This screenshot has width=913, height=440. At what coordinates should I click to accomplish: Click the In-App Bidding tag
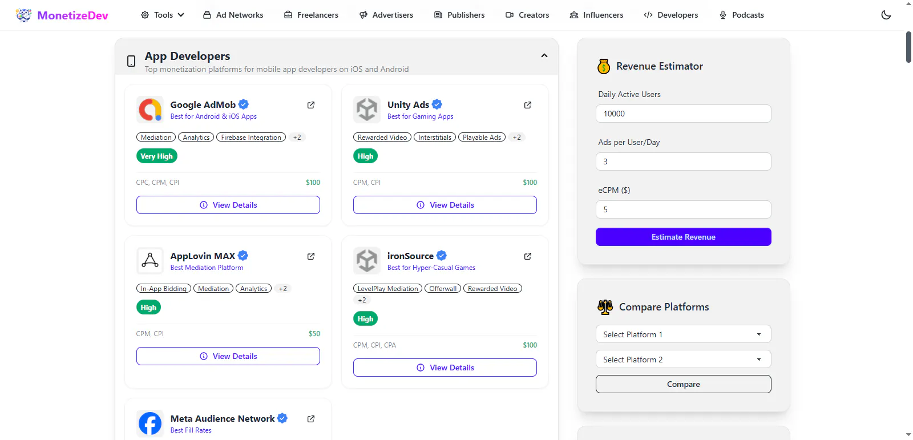coord(164,289)
